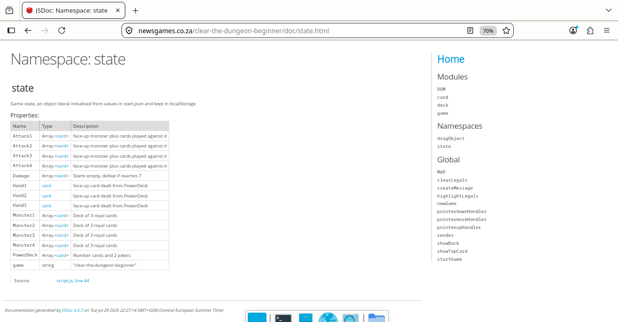
Task: Click the "clear-the-dungeon-beginner" description cell
Action: 120,265
